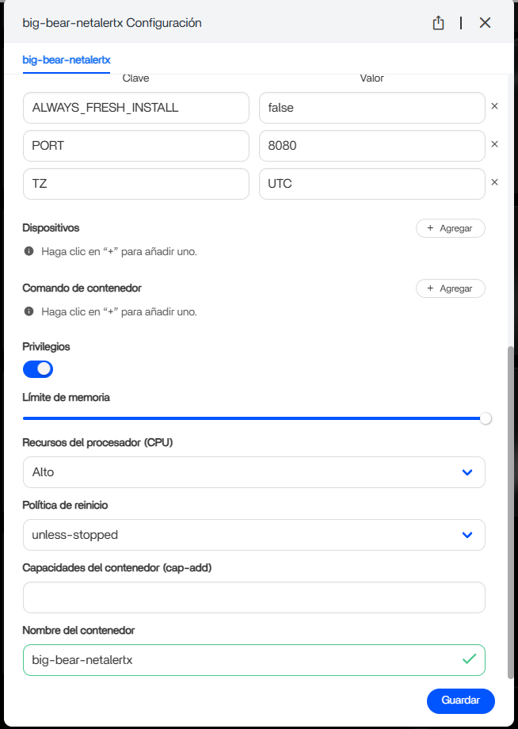Disable the Privilegios toggle
Screen dimensions: 518x729
point(38,368)
